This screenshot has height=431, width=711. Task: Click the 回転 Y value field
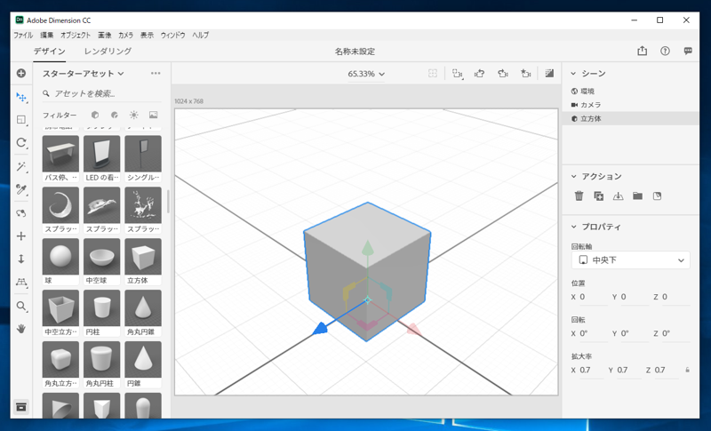pyautogui.click(x=634, y=333)
